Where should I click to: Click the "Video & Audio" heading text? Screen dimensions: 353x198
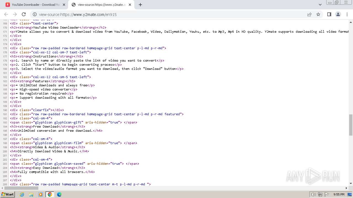tap(46, 147)
